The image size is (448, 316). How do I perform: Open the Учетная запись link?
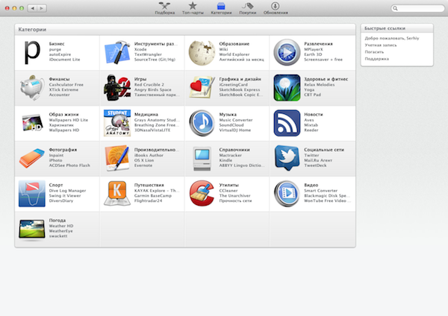381,45
